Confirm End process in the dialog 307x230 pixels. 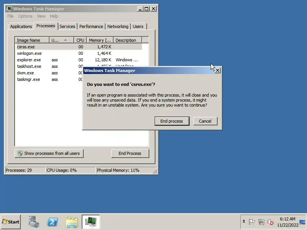point(172,121)
